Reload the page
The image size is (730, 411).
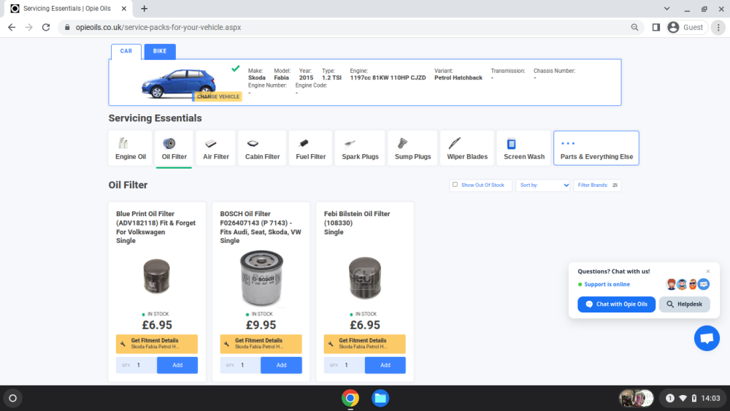point(46,28)
